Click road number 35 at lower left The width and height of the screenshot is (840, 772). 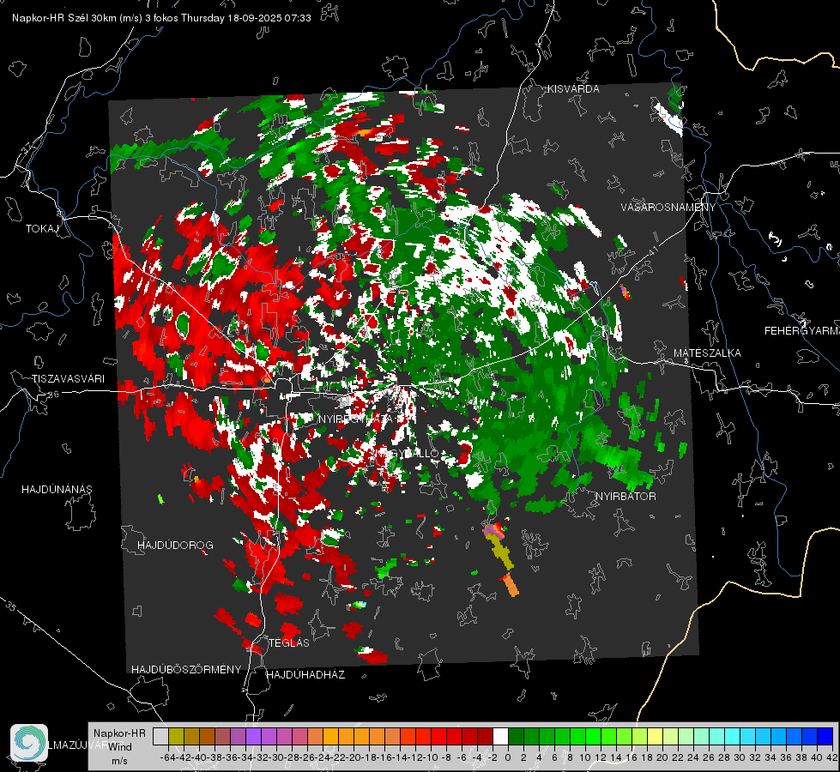[10, 606]
